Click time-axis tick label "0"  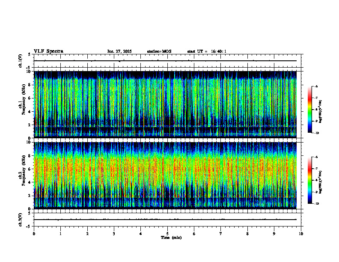tap(34, 234)
